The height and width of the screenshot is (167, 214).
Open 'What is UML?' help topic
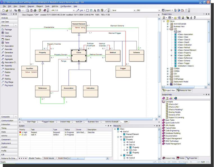pyautogui.click(x=174, y=107)
